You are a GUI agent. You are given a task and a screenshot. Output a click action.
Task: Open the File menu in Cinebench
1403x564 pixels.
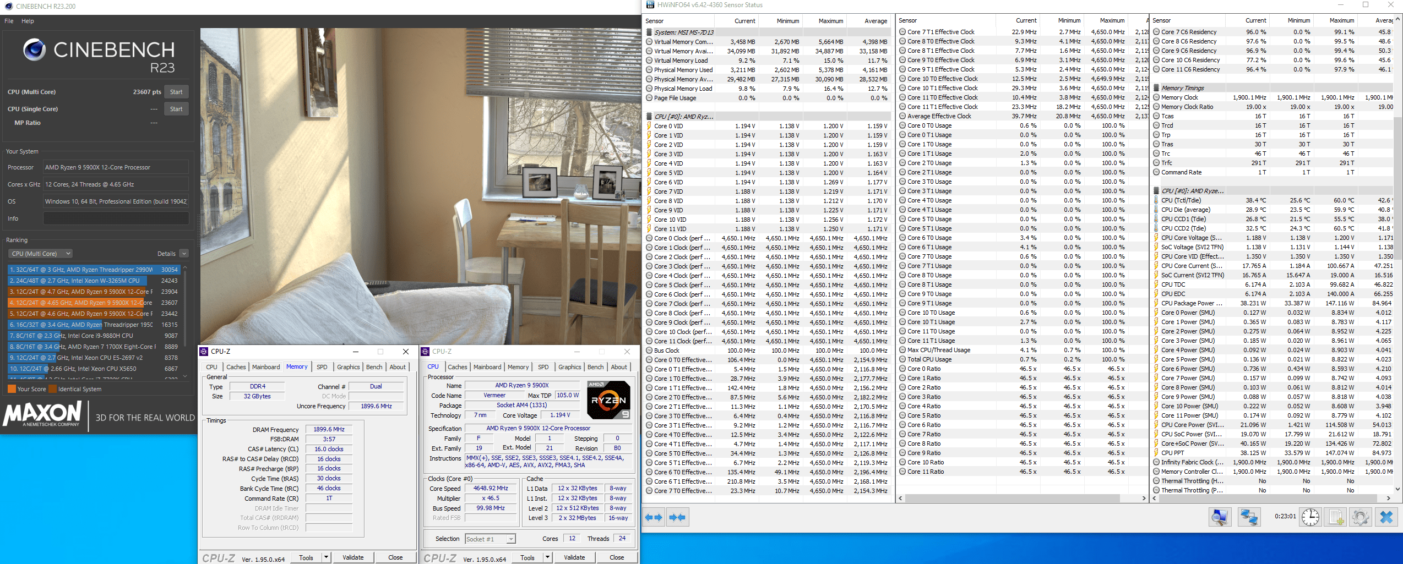point(9,21)
